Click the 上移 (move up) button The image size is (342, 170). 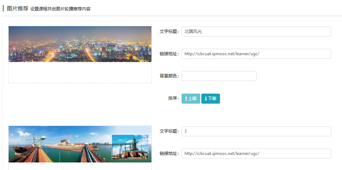coord(191,99)
